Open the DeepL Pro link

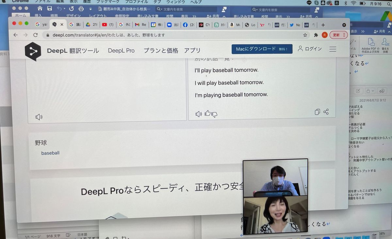121,51
